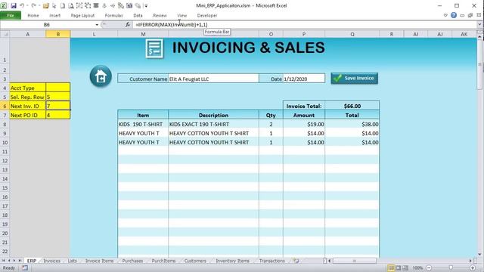This screenshot has height=272, width=484.
Task: Click the Sel. Rep. Row value cell 5
Action: (58, 97)
